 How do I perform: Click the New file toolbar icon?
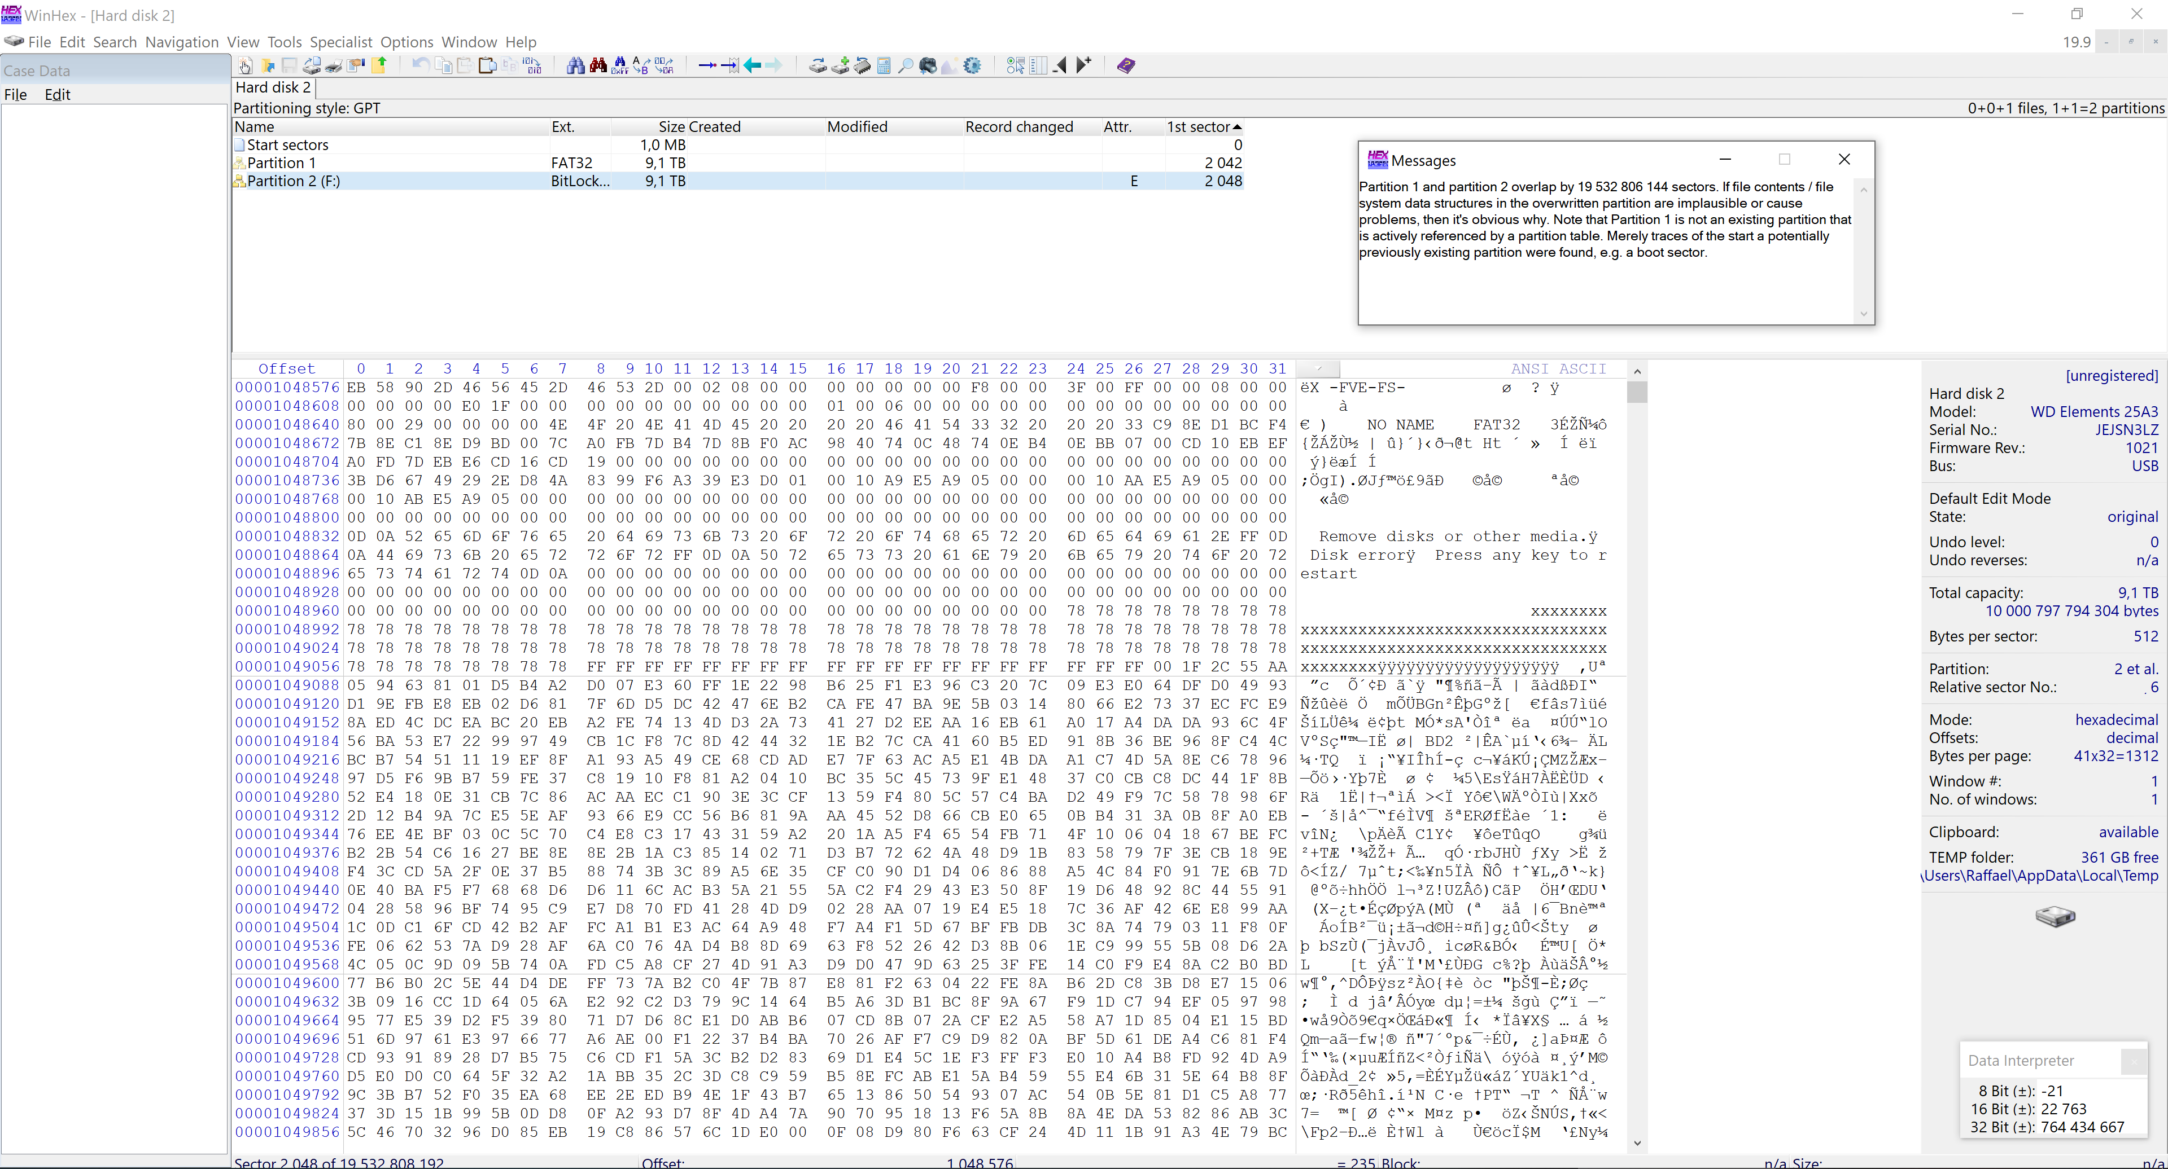click(x=245, y=65)
